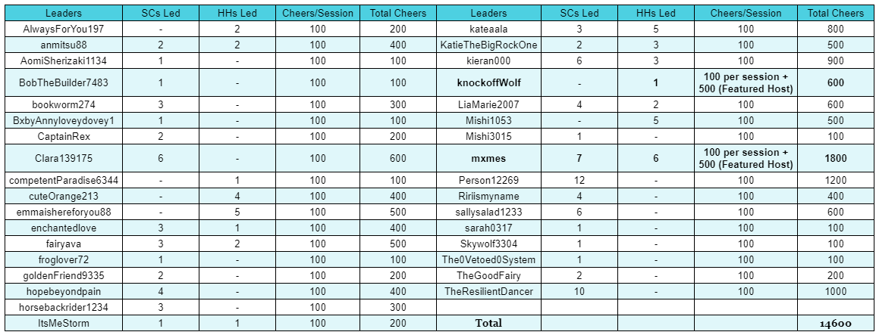Click the 14600 grand total cell
The image size is (876, 332).
pyautogui.click(x=836, y=323)
